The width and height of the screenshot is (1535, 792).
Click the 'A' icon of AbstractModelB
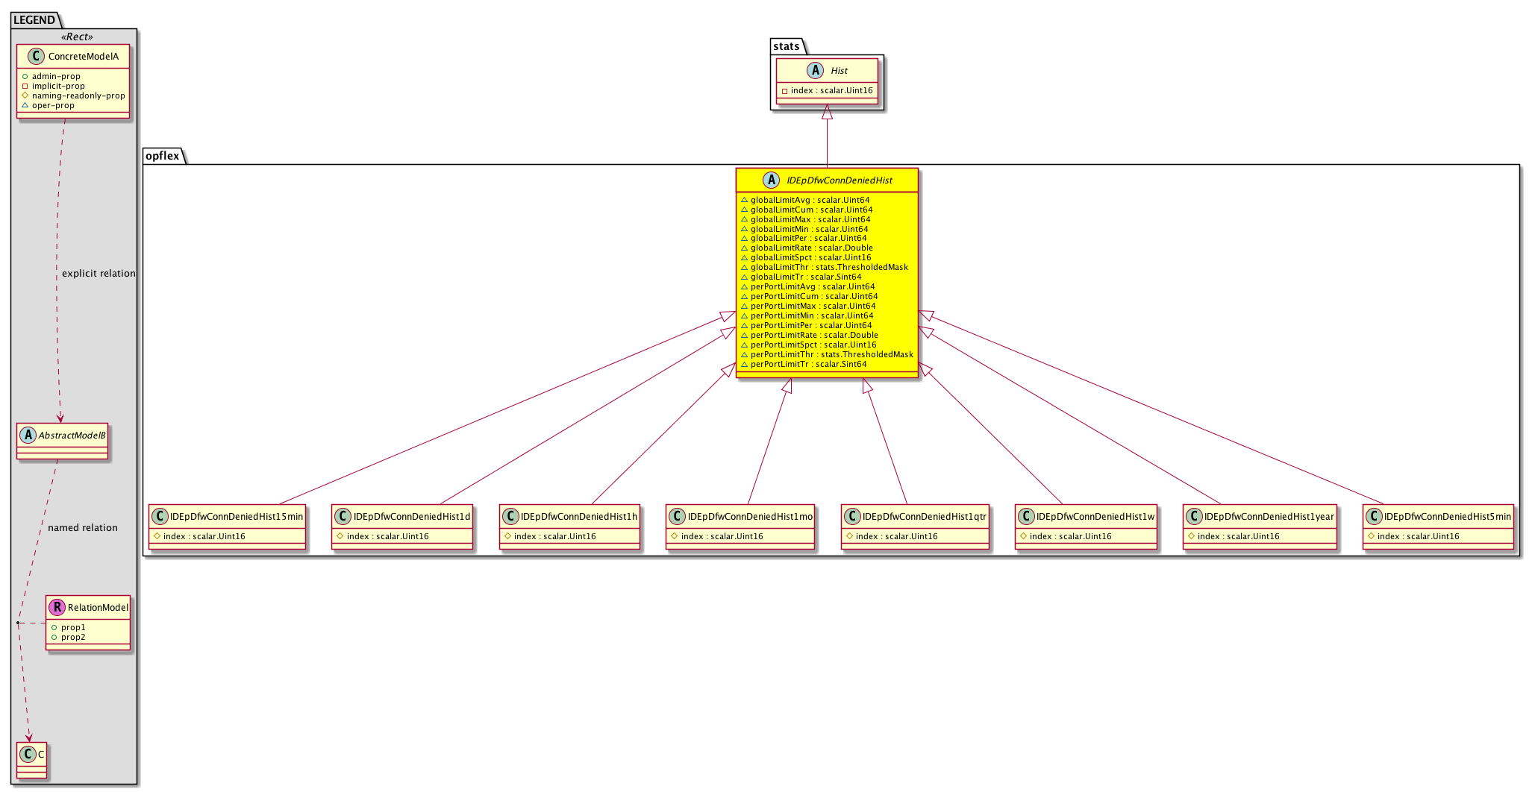(28, 436)
